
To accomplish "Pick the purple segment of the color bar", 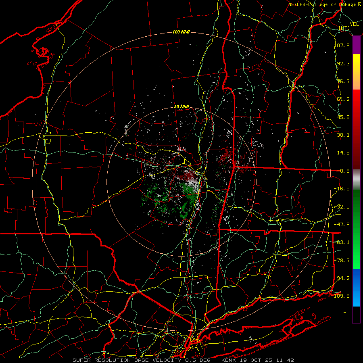I will coord(356,45).
